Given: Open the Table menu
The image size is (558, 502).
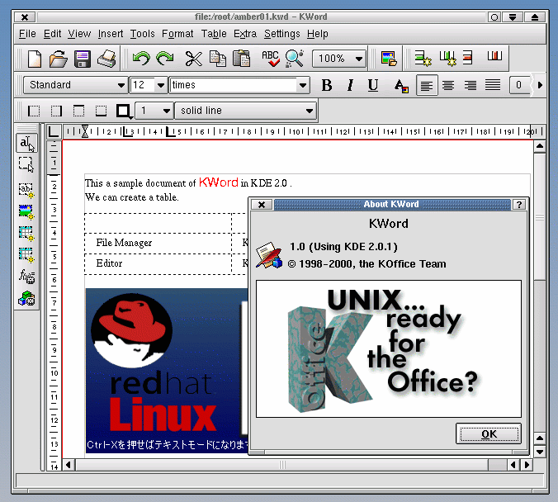Looking at the screenshot, I should (x=214, y=34).
